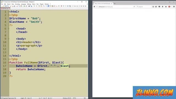Bookmark this page with the star icon

(153, 7)
